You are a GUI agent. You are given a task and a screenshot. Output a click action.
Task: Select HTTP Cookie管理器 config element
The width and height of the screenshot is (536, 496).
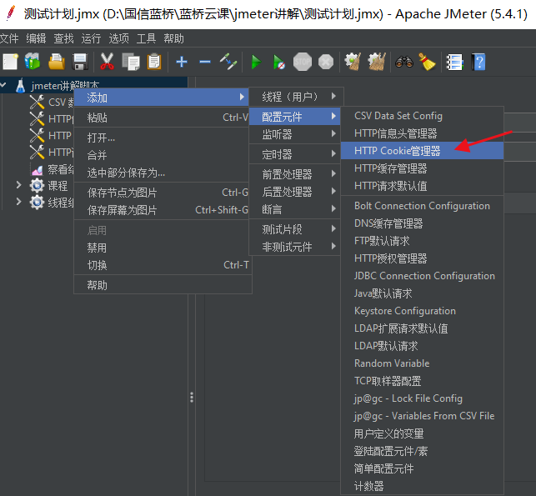coord(422,150)
